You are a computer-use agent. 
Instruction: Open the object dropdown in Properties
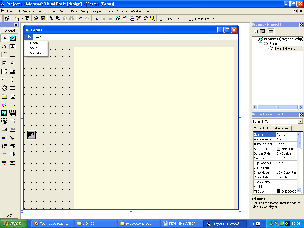point(300,121)
